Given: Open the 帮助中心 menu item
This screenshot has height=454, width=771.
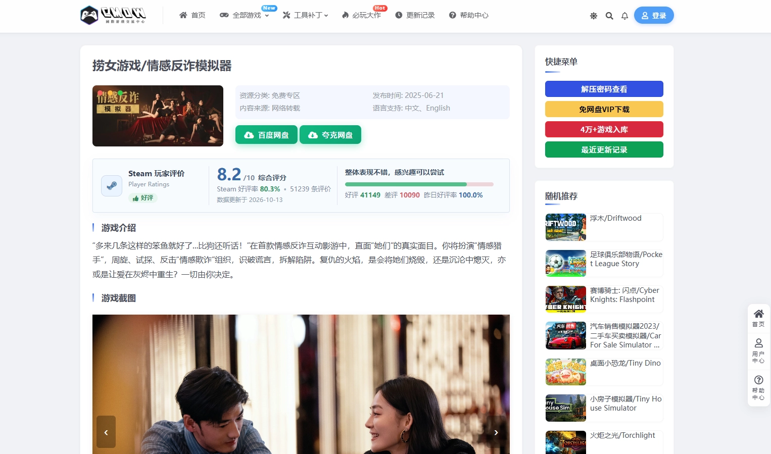Looking at the screenshot, I should click(x=469, y=15).
